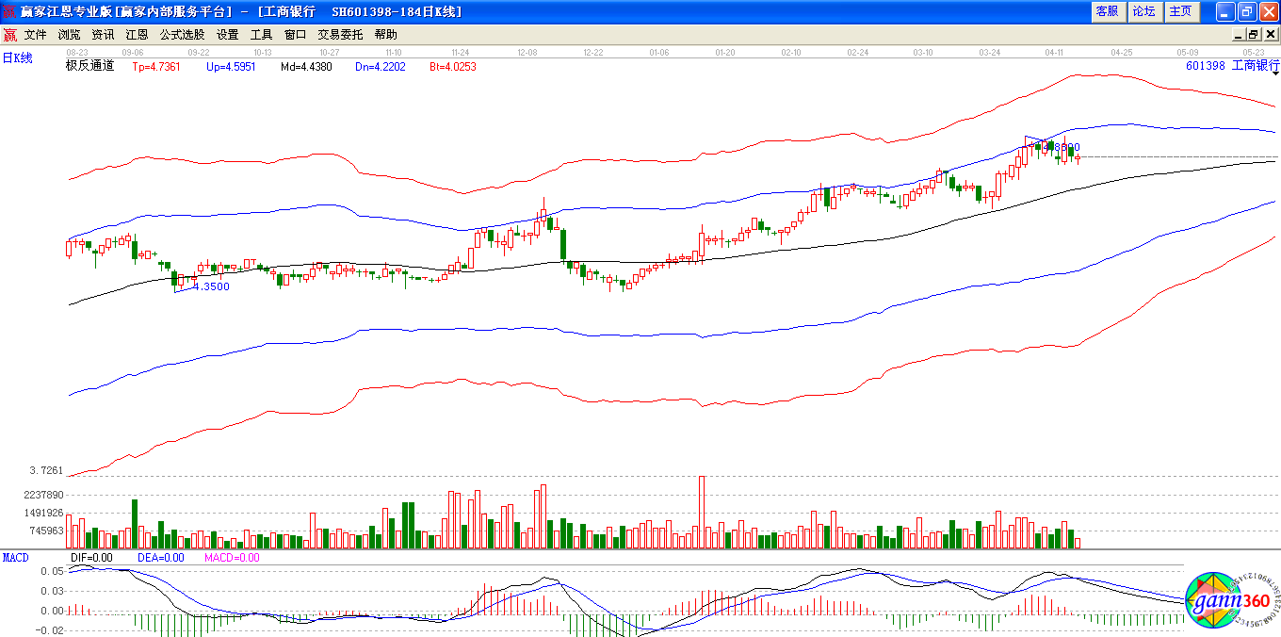This screenshot has height=637, width=1281.
Task: Click the DIF=0.00 value
Action: coord(90,558)
